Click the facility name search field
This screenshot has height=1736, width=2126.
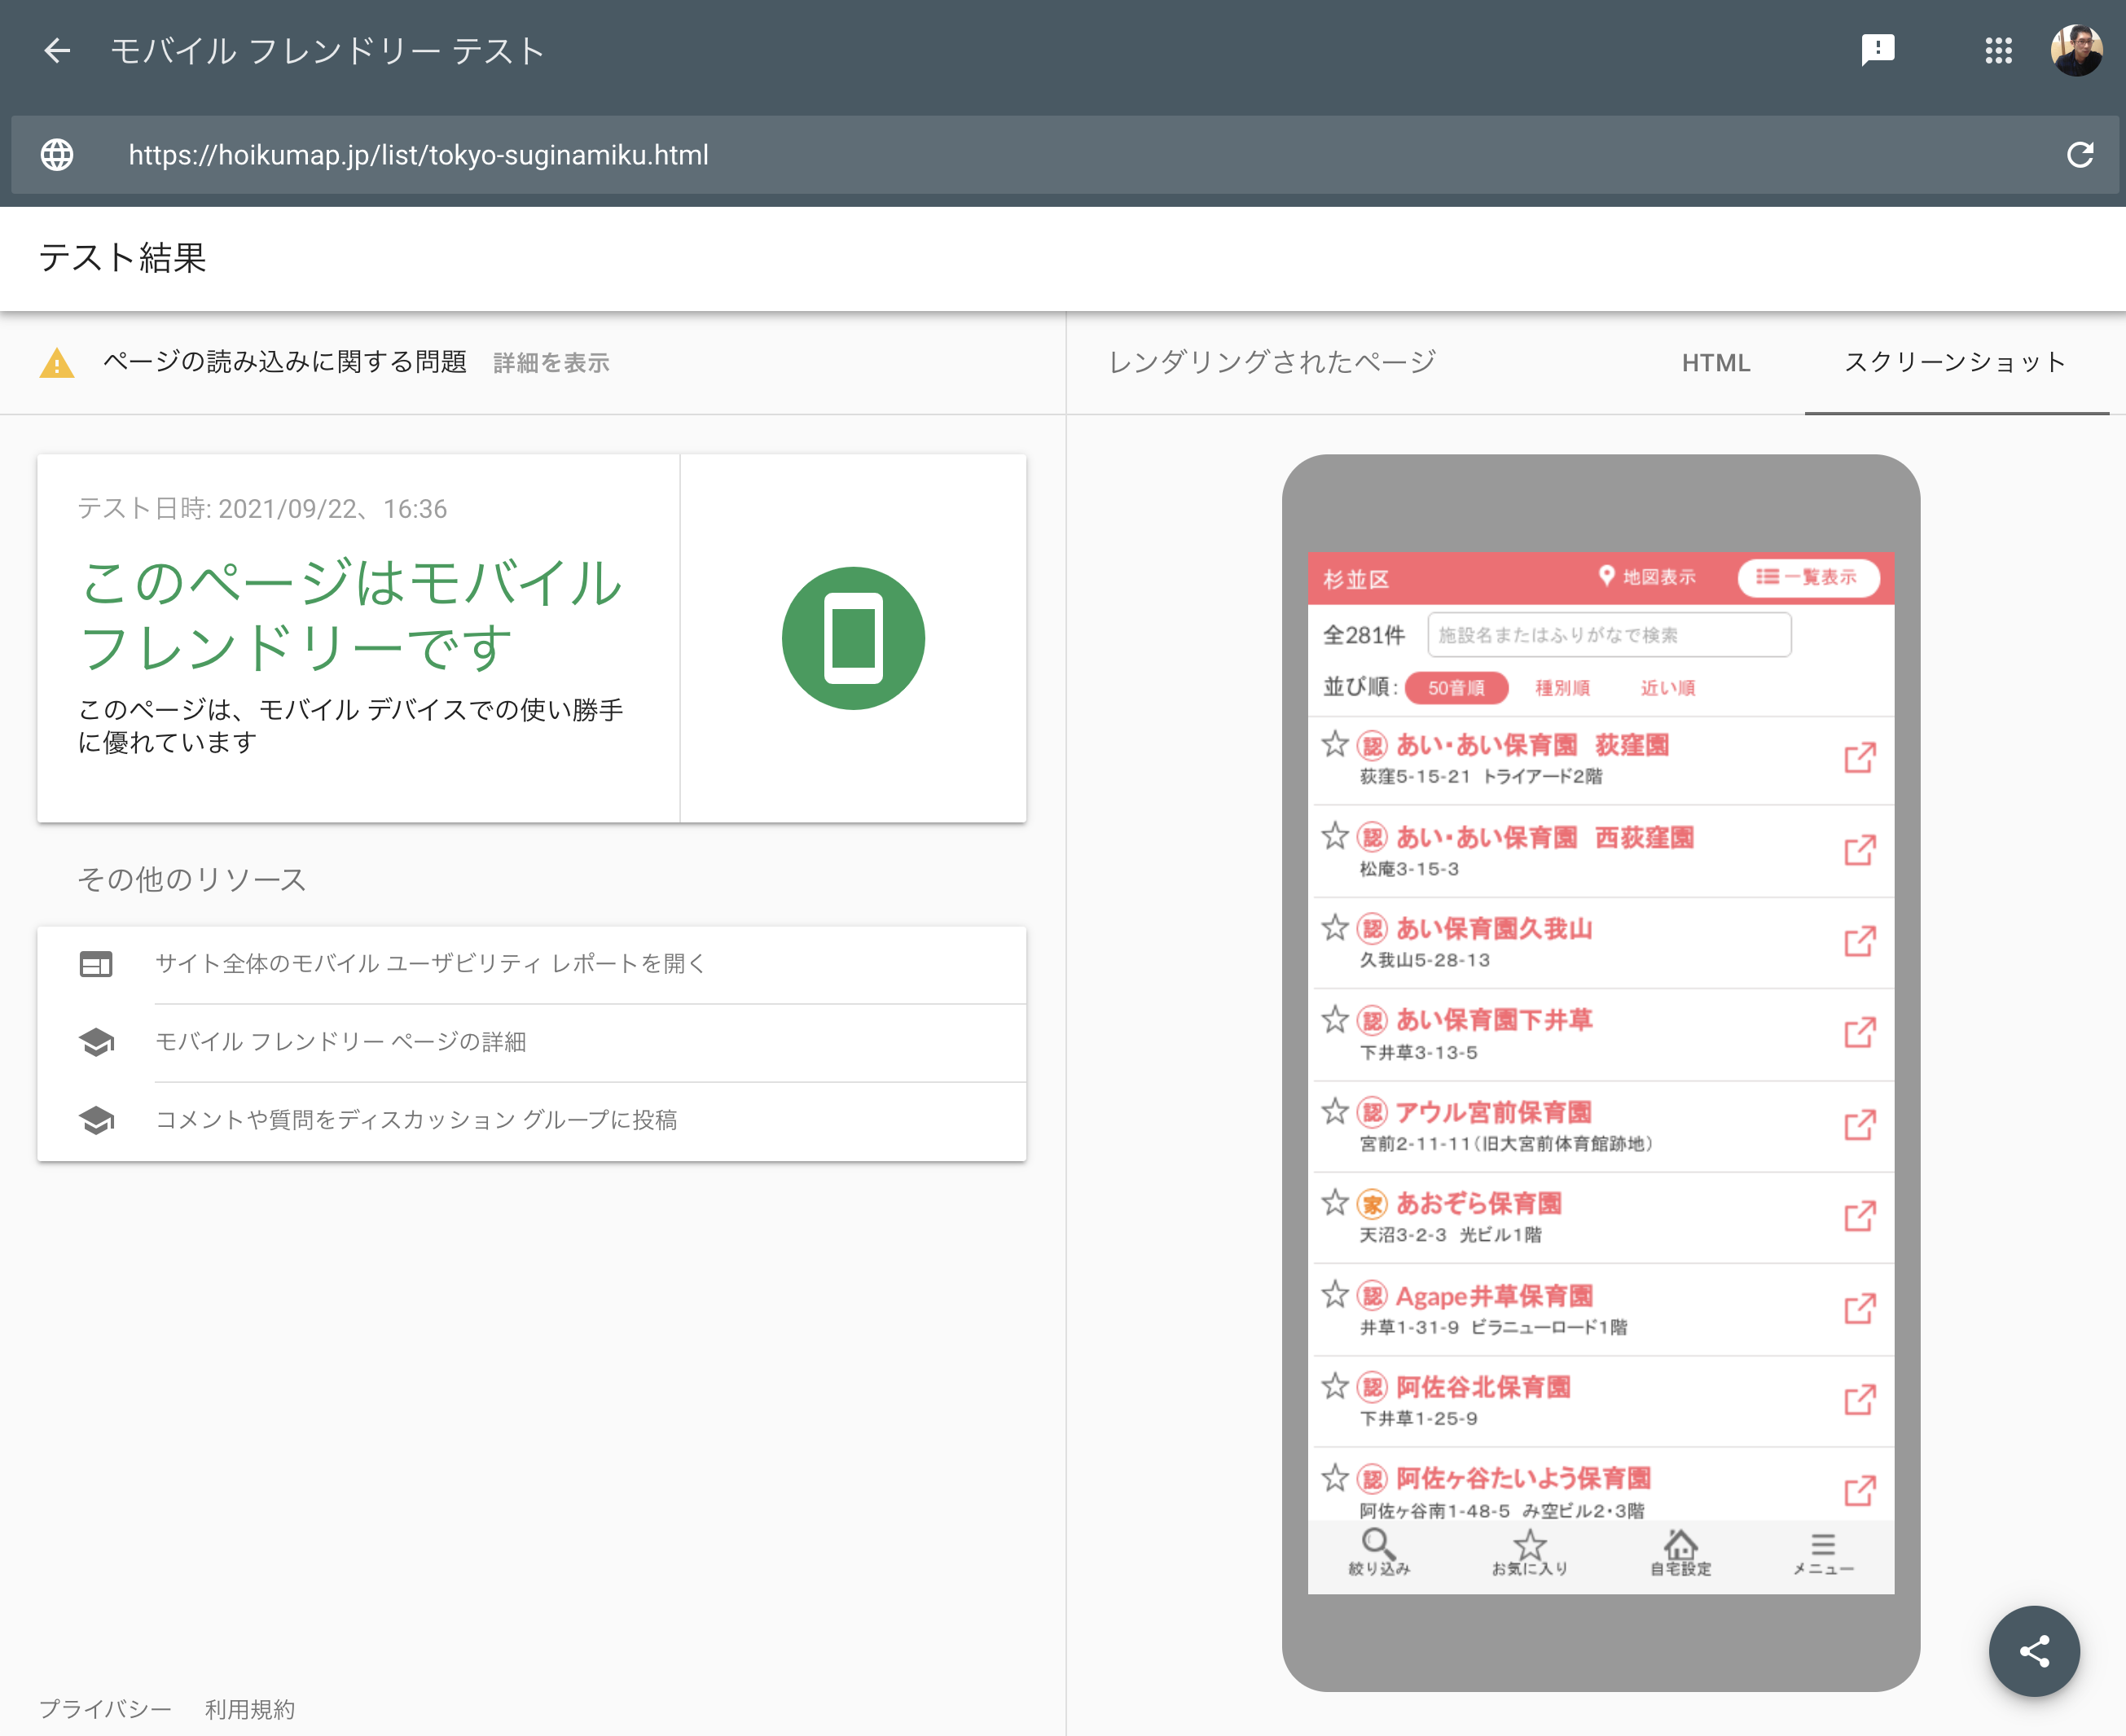coord(1610,635)
